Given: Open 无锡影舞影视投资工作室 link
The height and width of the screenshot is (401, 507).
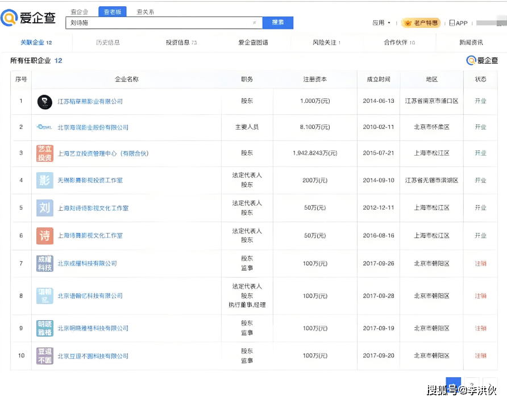Looking at the screenshot, I should [90, 180].
